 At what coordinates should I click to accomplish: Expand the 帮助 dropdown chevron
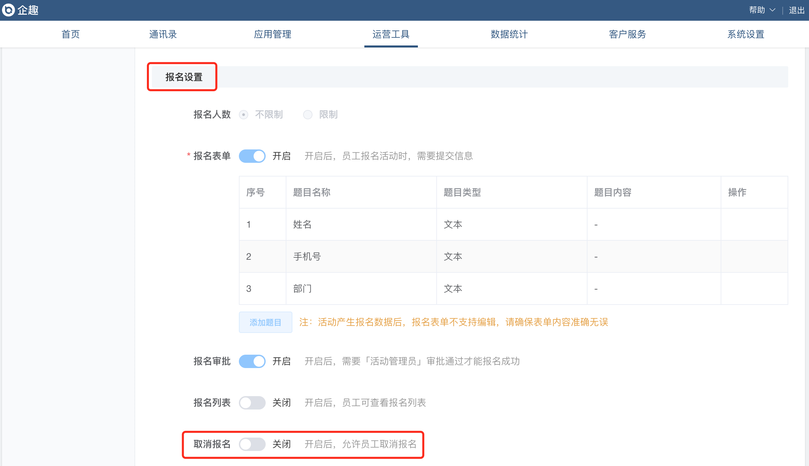tap(773, 10)
